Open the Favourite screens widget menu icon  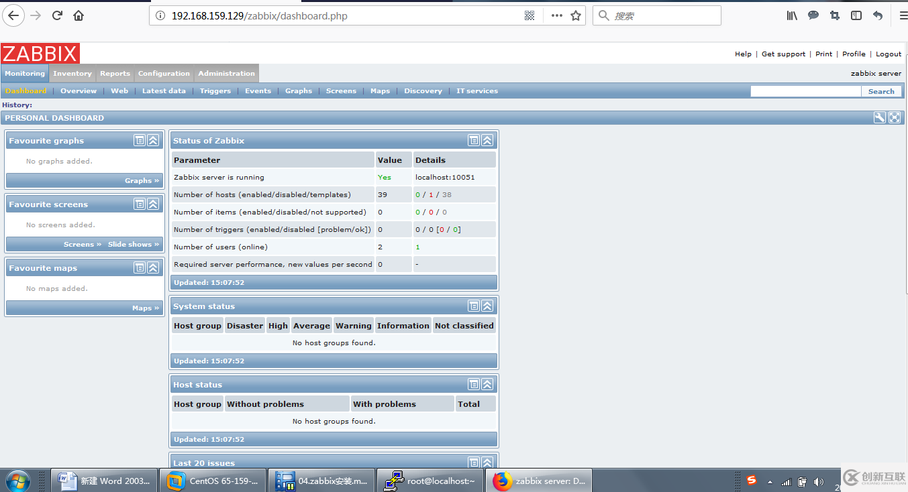(140, 204)
